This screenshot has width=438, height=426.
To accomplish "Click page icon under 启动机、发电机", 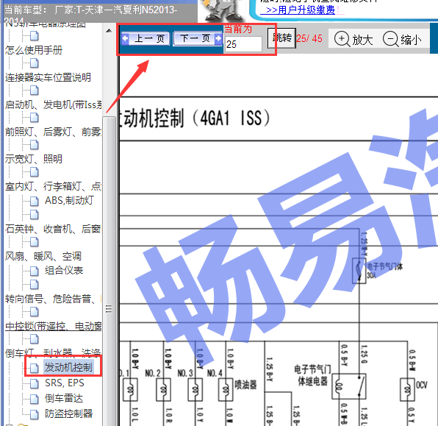I will 35,118.
